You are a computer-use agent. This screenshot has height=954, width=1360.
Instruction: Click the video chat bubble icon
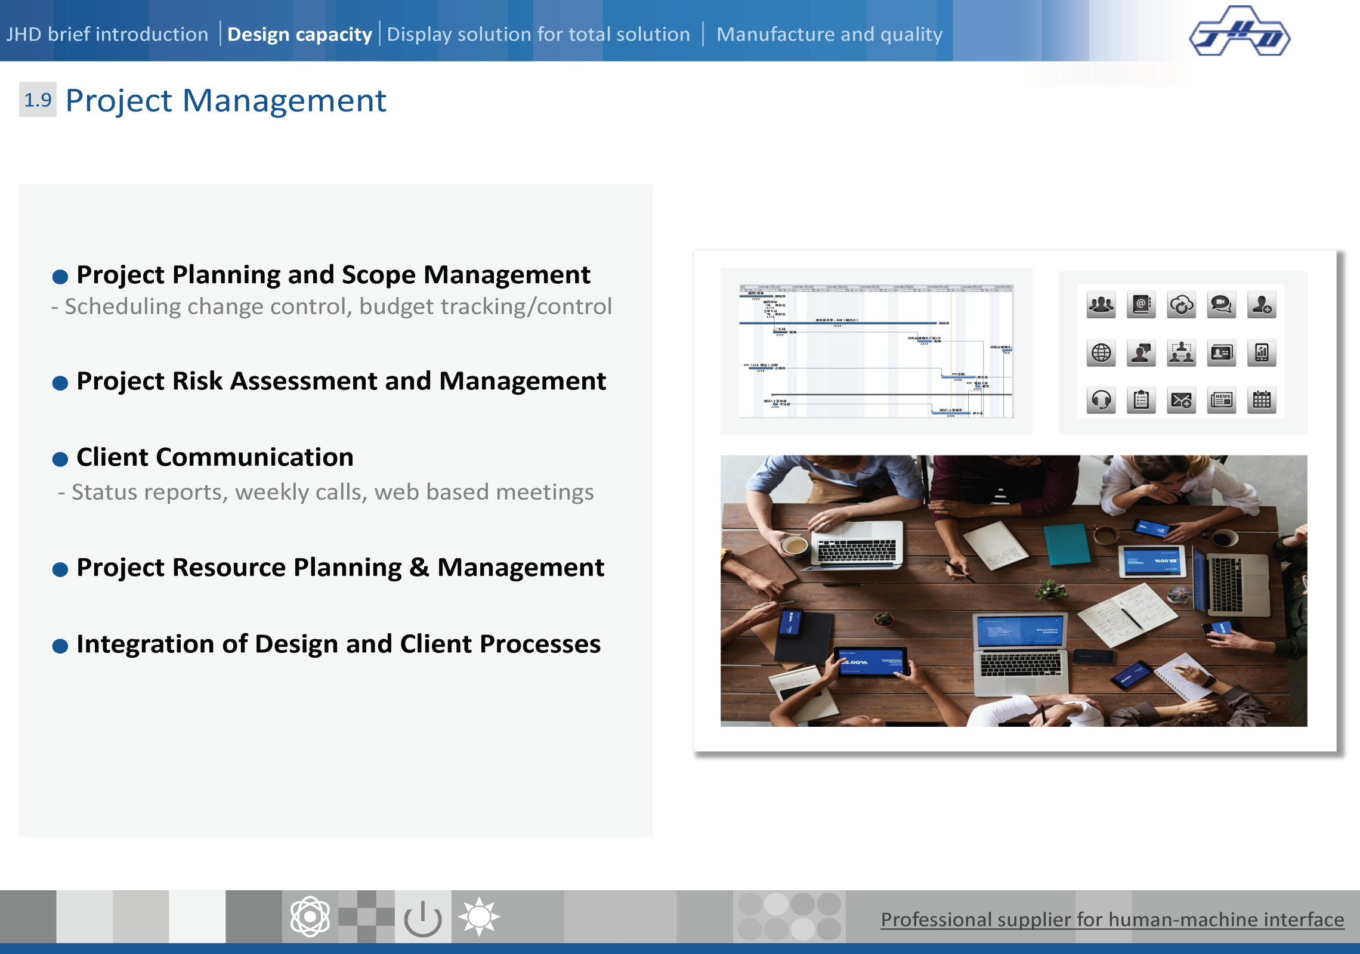[1222, 305]
